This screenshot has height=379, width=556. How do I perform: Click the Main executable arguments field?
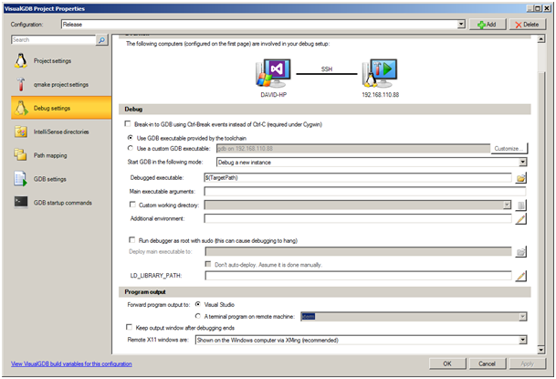(x=365, y=192)
